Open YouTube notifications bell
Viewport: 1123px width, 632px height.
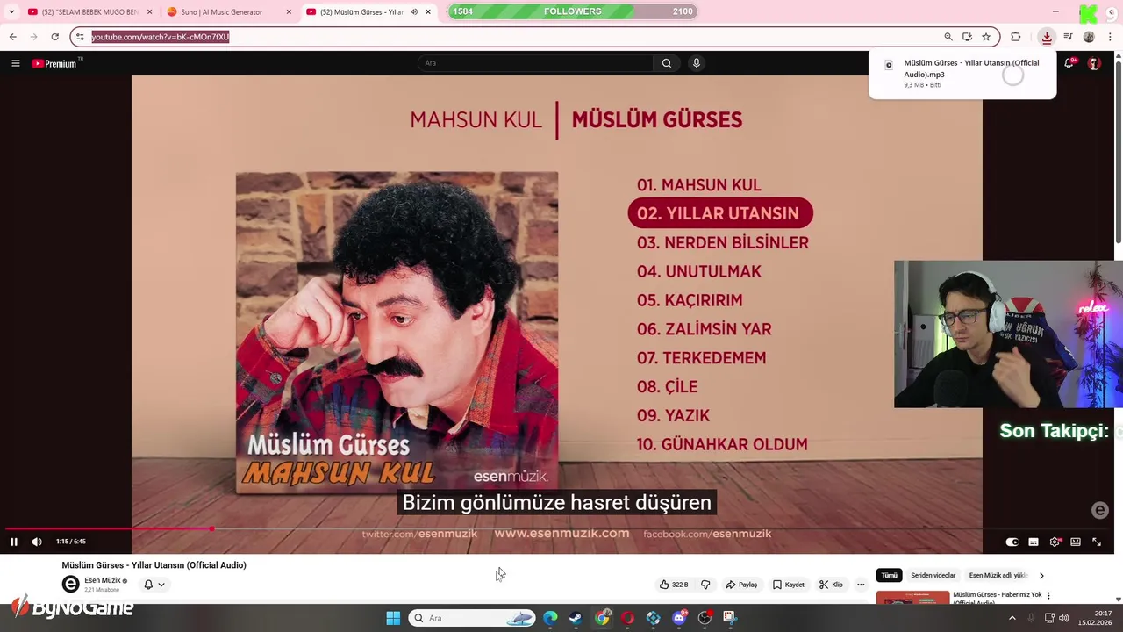point(1069,63)
